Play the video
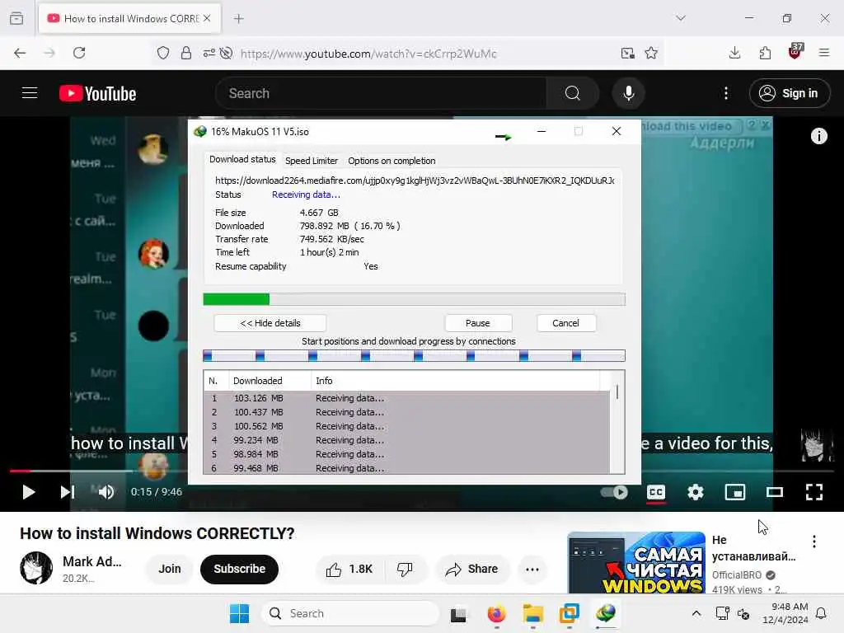 (28, 492)
